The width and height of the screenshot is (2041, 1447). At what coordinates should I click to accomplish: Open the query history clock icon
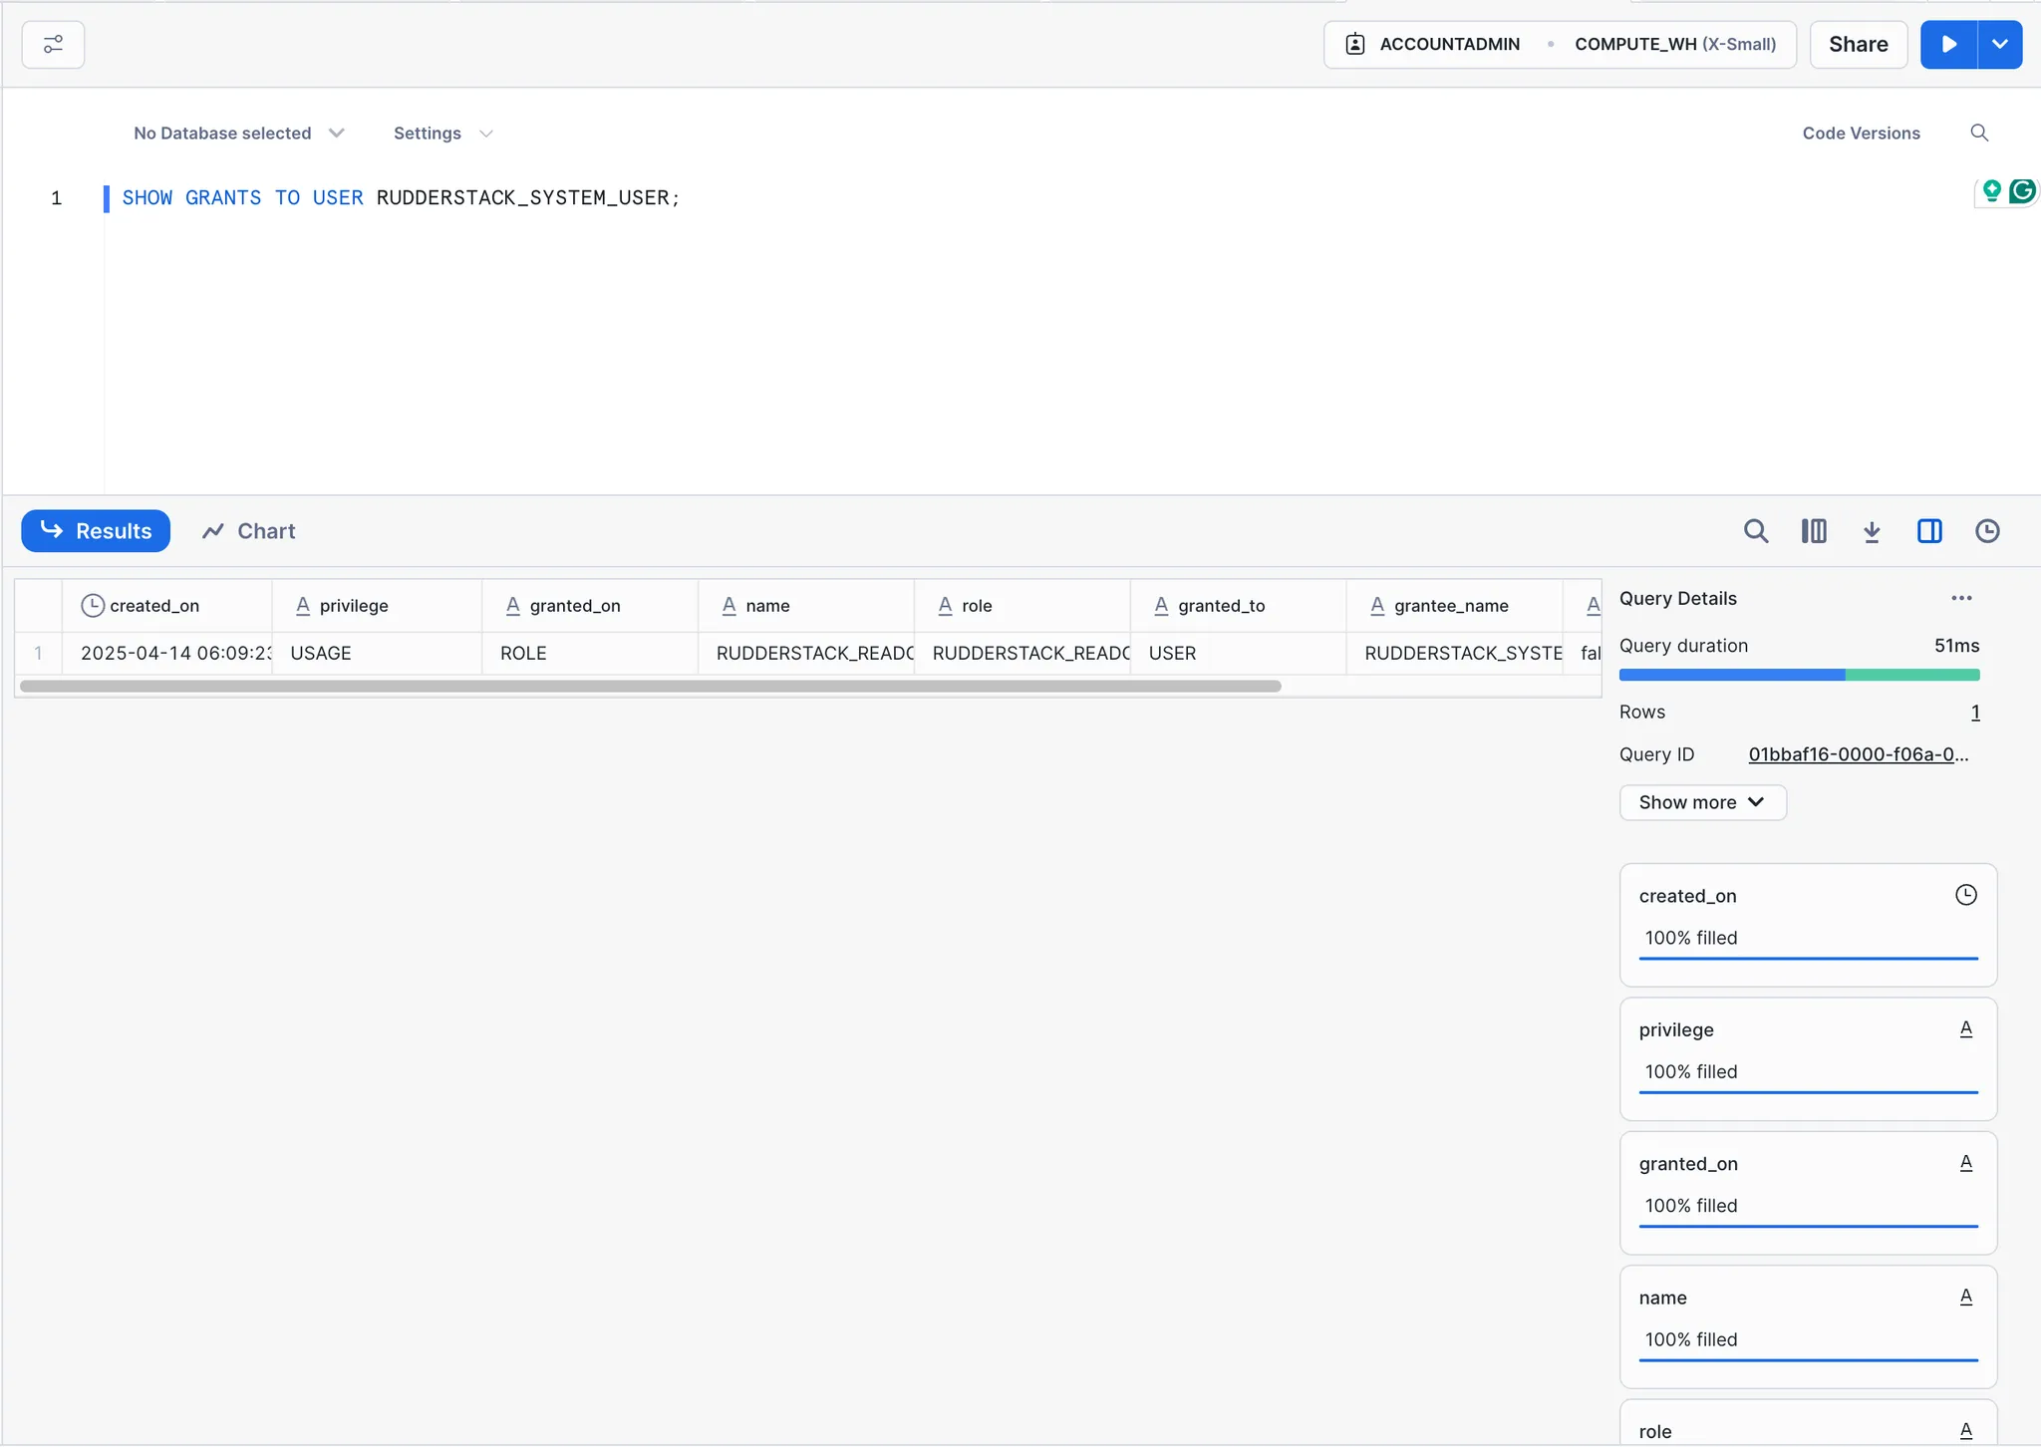(1987, 531)
